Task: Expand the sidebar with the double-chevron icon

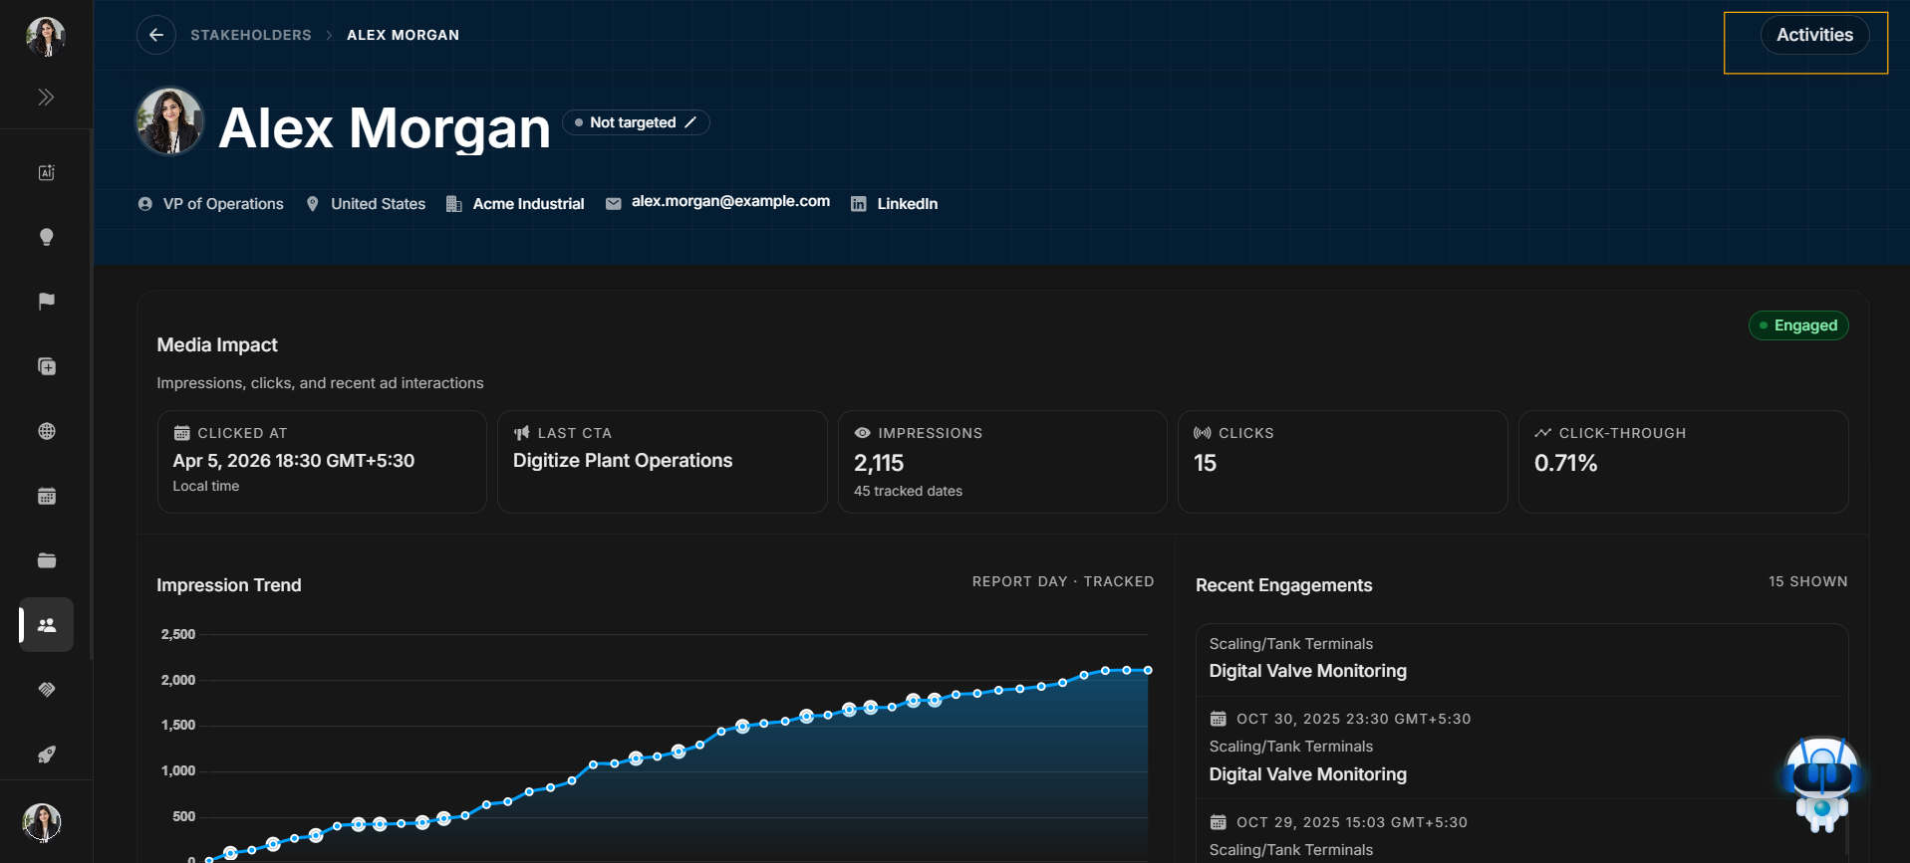Action: coord(46,97)
